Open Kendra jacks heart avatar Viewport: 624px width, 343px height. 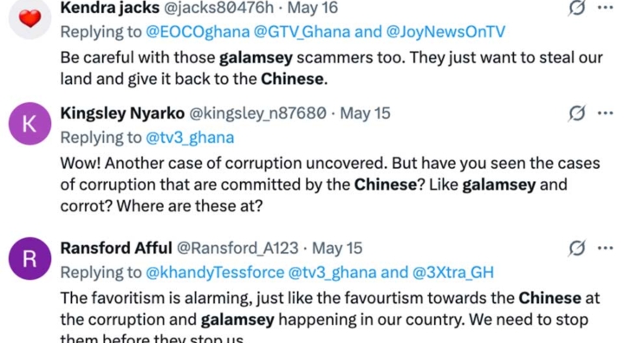[29, 18]
